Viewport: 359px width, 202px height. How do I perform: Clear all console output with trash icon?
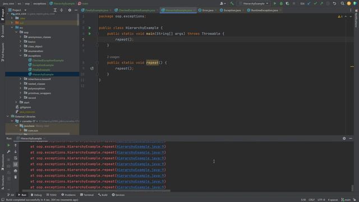[x=15, y=177]
